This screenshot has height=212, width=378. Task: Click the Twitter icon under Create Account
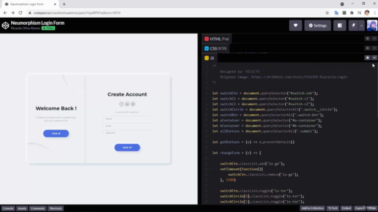(133, 104)
